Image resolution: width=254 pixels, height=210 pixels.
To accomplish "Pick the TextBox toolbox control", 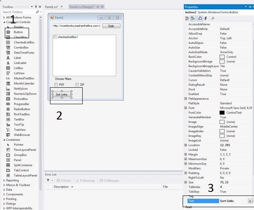I will pos(19,119).
